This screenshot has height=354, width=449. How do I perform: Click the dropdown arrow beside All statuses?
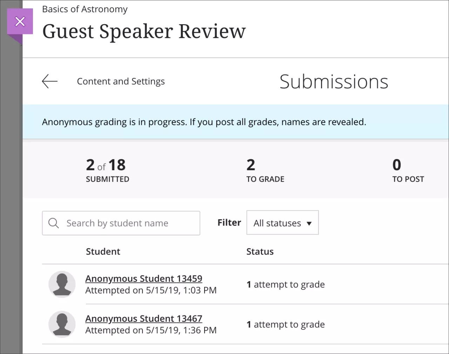point(309,223)
